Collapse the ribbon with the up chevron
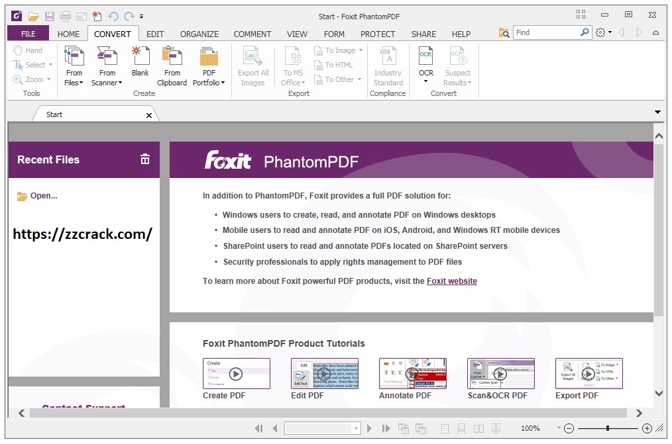 [655, 32]
